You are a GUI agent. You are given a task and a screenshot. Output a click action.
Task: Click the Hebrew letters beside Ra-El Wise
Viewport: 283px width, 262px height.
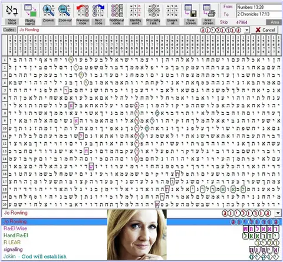pos(261,229)
